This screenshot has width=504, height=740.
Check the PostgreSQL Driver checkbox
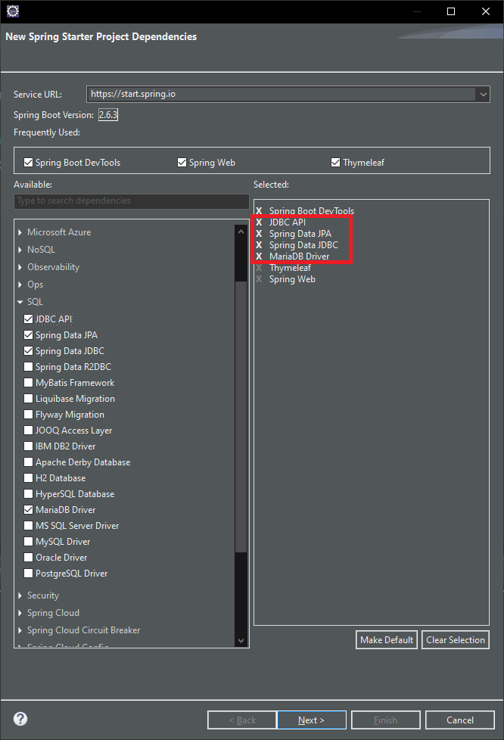pos(28,574)
